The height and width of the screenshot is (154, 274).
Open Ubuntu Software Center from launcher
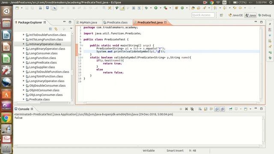click(x=6, y=95)
